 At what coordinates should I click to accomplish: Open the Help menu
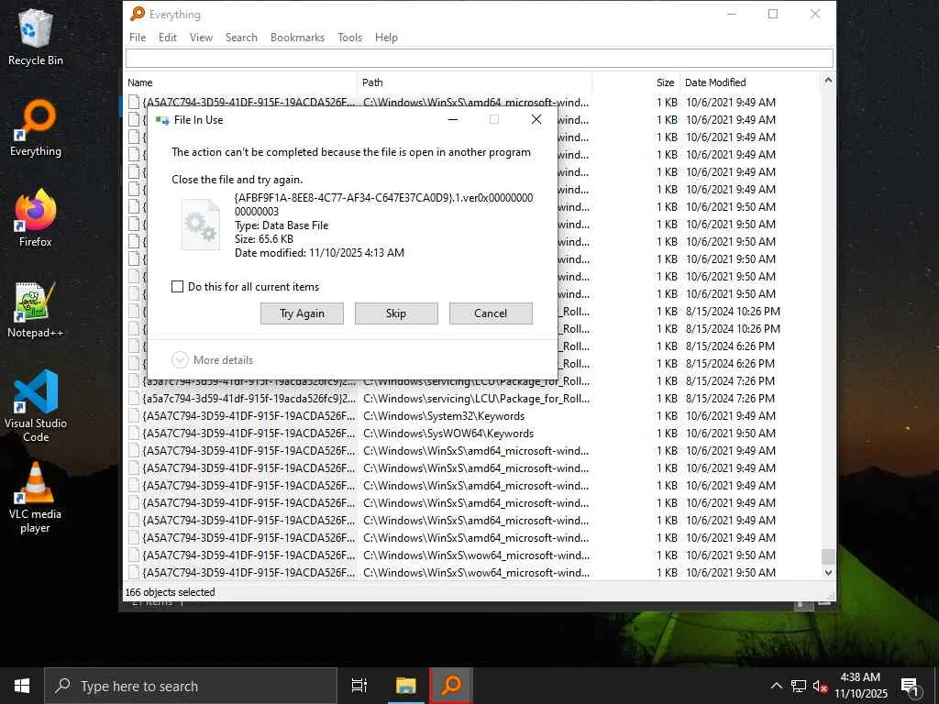(386, 37)
